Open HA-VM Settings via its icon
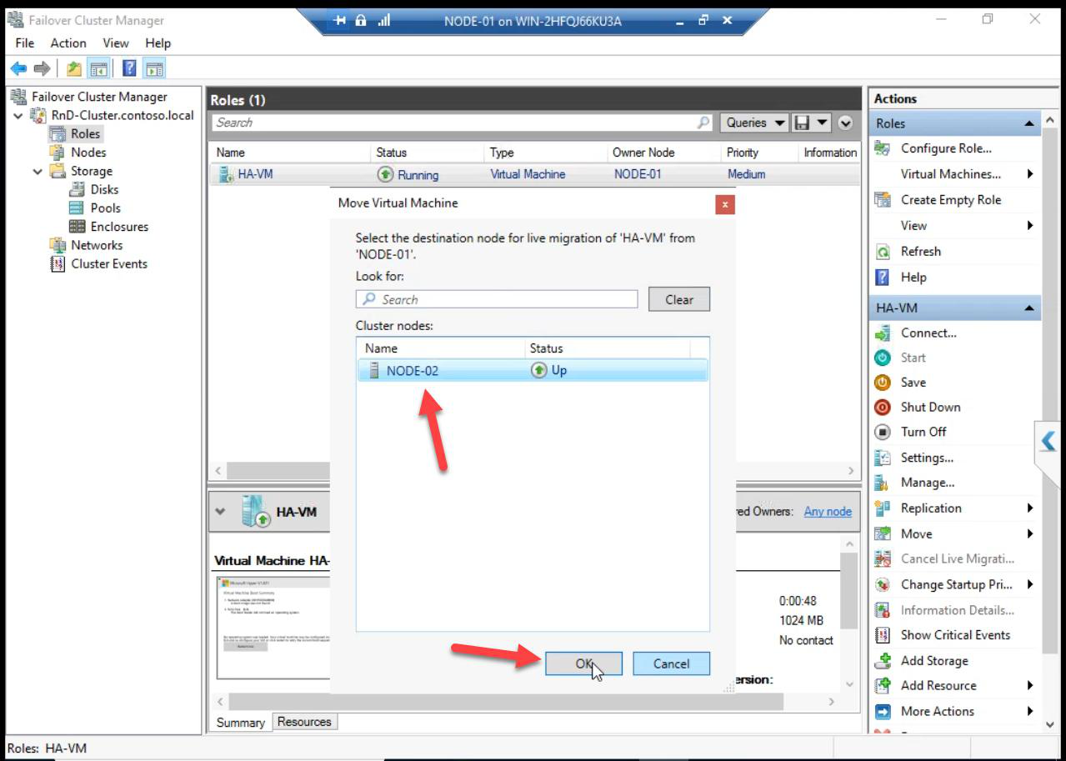Viewport: 1066px width, 761px height. tap(883, 458)
